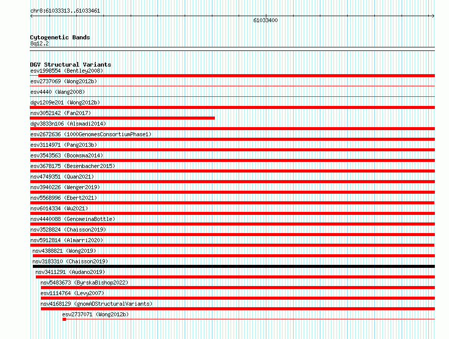Click the DGV Structural Variants track title
The image size is (449, 339).
click(71, 65)
